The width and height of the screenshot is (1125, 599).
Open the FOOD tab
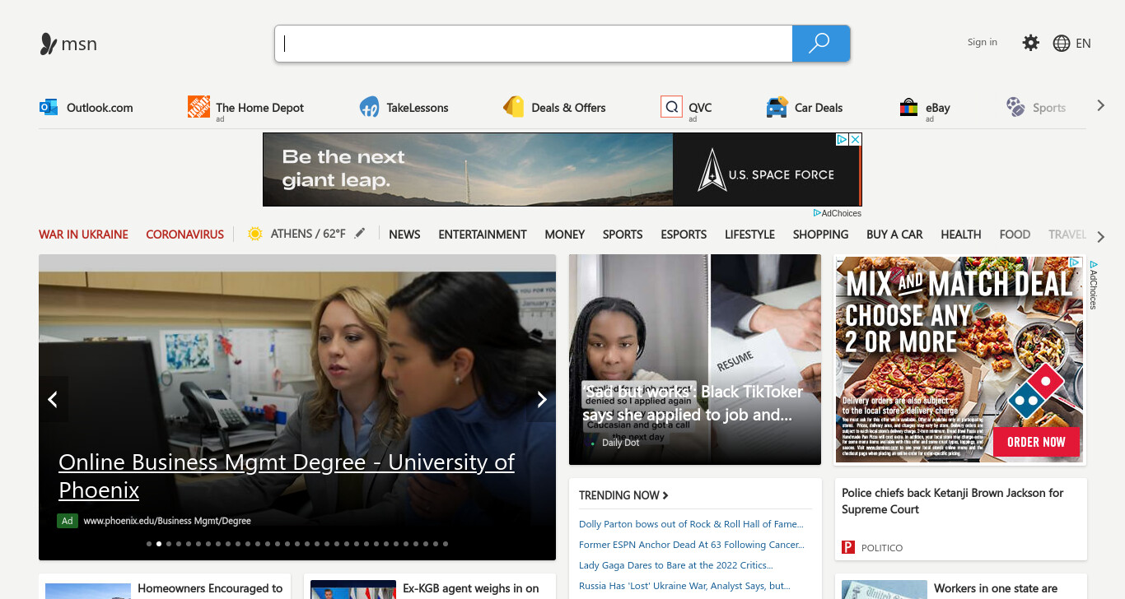pyautogui.click(x=1015, y=234)
